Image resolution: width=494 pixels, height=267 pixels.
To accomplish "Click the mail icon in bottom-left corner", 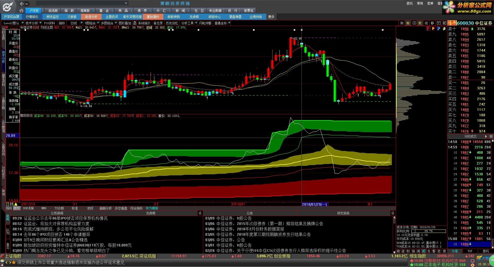I will click(2, 261).
